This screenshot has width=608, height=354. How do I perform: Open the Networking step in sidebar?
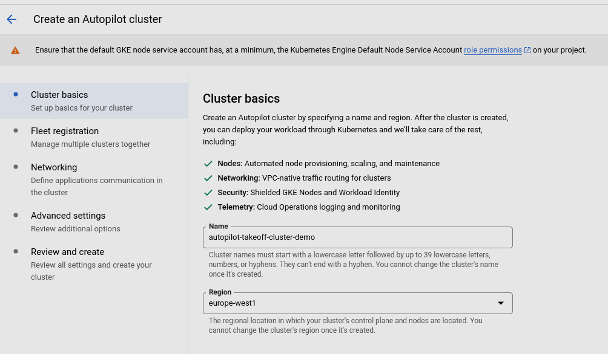tap(54, 167)
